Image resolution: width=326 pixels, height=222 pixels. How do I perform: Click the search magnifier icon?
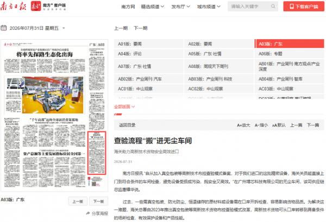(273, 7)
